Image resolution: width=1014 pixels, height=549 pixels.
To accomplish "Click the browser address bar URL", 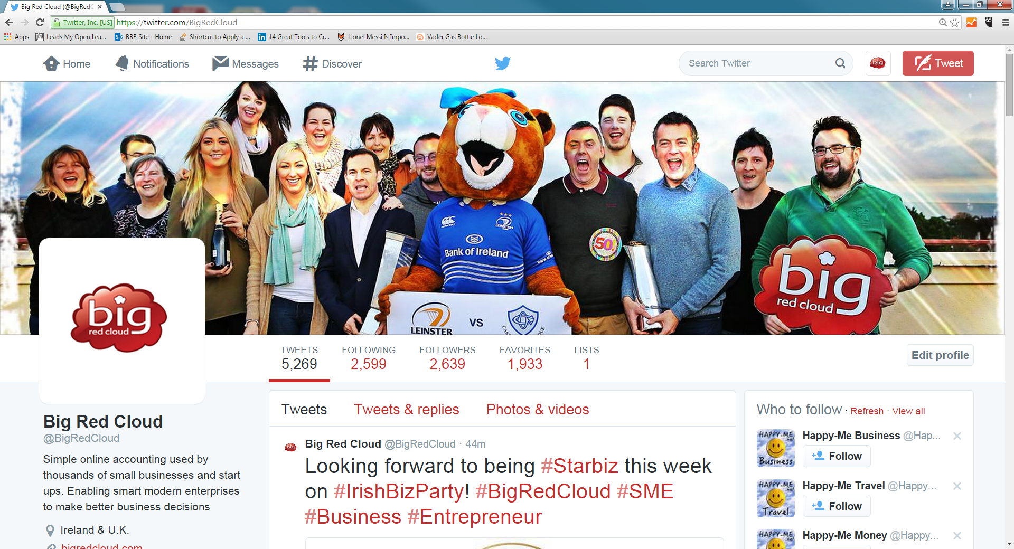I will tap(176, 22).
